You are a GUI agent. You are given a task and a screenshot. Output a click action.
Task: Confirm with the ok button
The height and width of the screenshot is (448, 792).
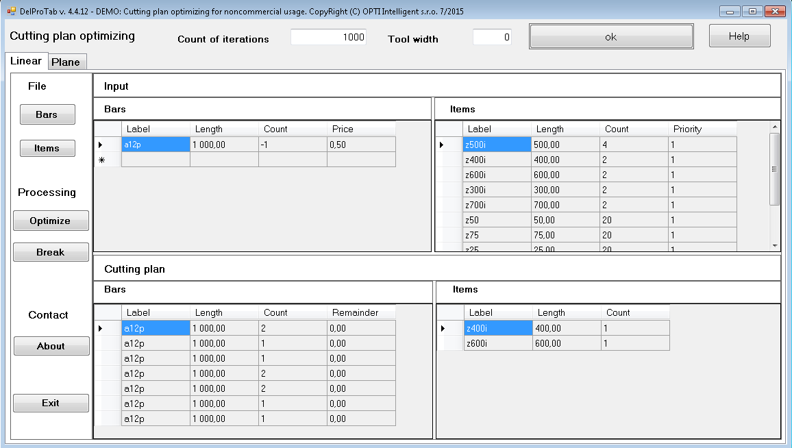pyautogui.click(x=611, y=36)
